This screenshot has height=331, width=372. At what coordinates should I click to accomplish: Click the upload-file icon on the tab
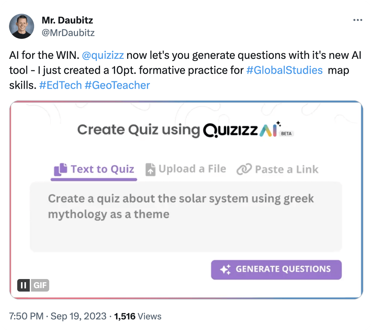coord(151,169)
